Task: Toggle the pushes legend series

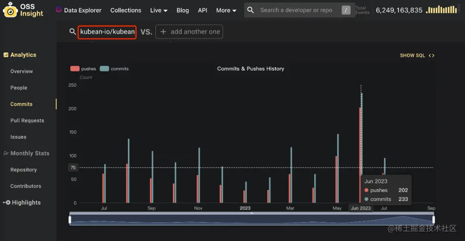Action: tap(83, 69)
